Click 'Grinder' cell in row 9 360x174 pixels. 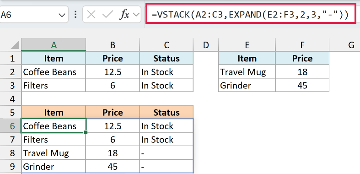[54, 166]
